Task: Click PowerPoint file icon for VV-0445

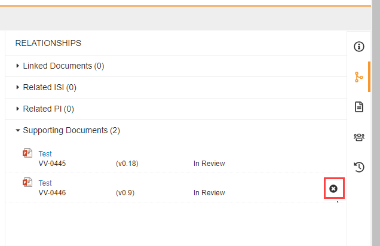Action: pos(27,153)
